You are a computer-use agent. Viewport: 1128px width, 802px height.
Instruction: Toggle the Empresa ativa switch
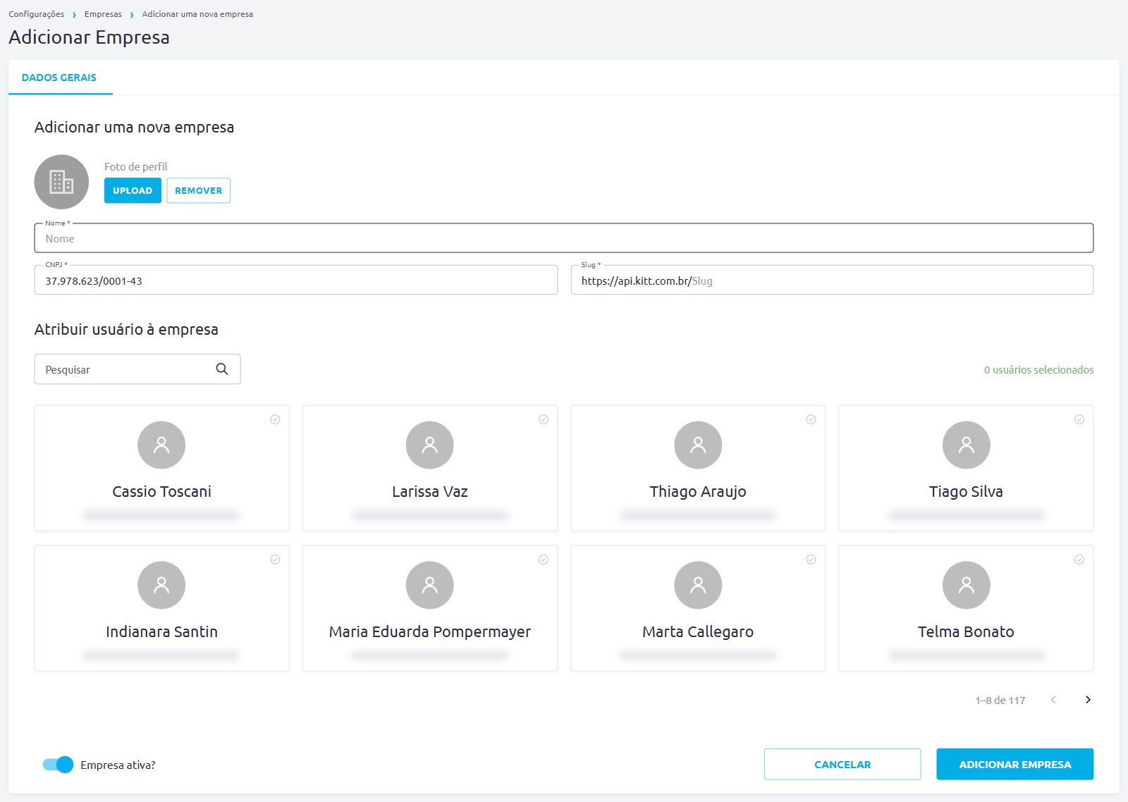[x=58, y=765]
